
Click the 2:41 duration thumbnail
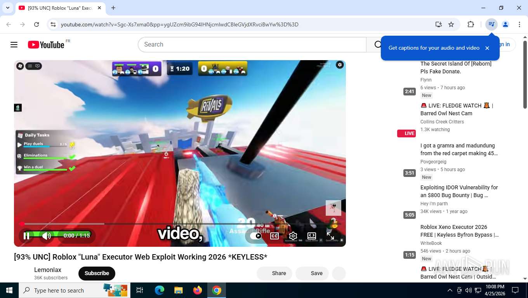point(410,92)
